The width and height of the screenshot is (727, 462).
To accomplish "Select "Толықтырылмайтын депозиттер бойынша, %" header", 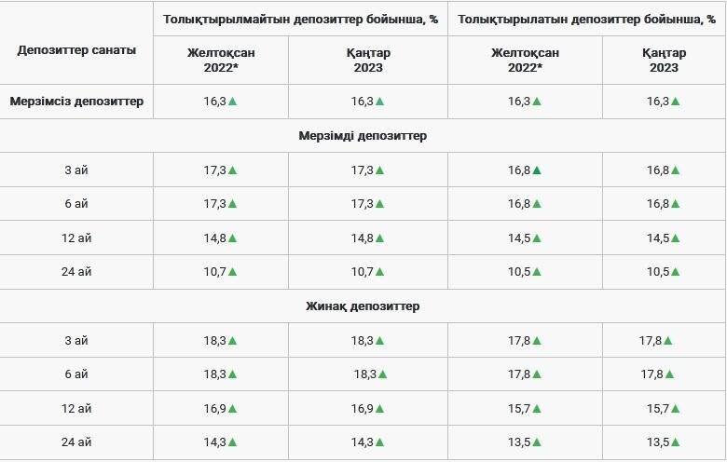I will click(x=300, y=19).
